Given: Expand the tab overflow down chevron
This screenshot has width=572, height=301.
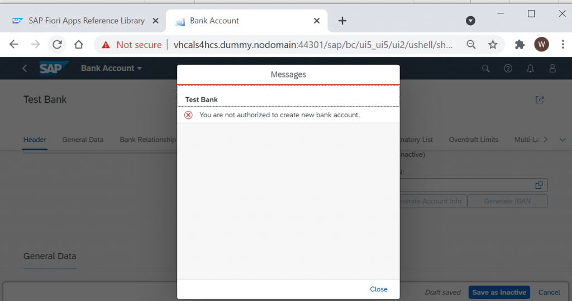Looking at the screenshot, I should 563,140.
